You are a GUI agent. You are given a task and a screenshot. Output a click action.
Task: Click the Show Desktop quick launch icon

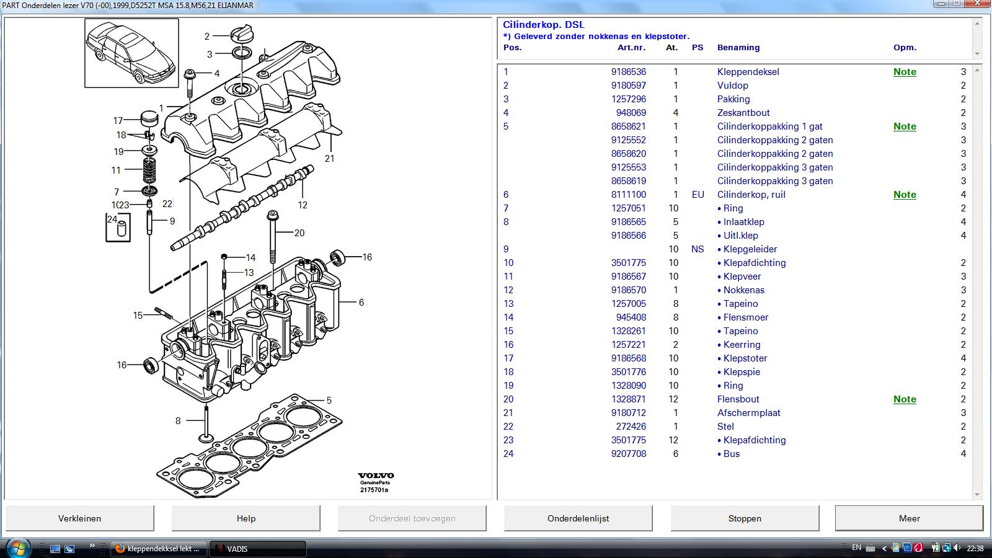(x=56, y=549)
